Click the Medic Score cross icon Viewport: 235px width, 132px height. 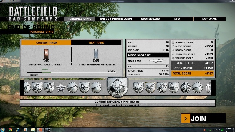[x=173, y=46]
